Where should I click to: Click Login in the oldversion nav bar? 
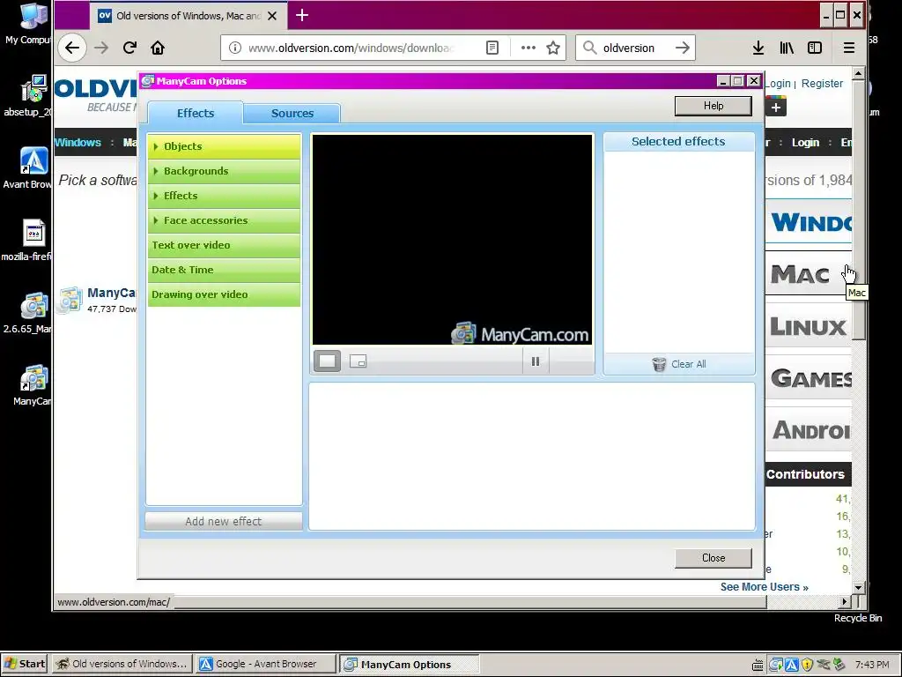[805, 142]
